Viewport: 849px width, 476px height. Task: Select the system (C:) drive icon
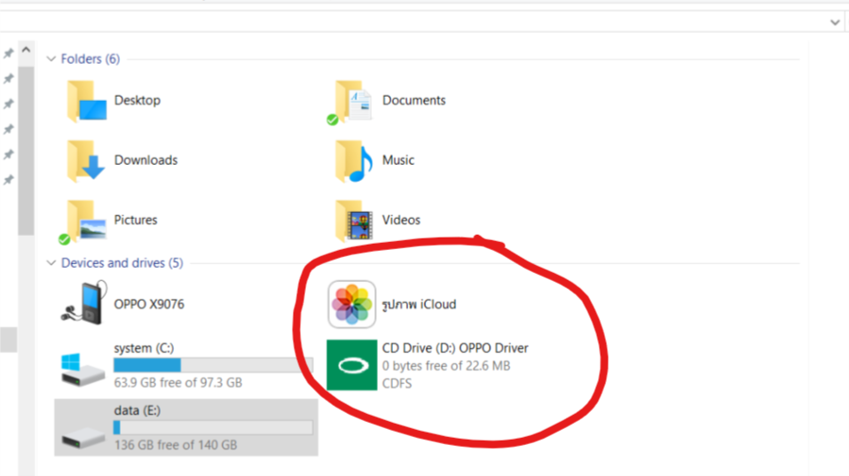(83, 370)
